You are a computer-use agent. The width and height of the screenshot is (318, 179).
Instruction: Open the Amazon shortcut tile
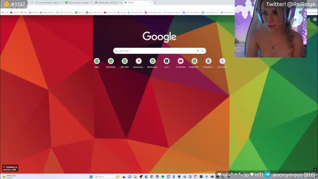[x=139, y=61]
